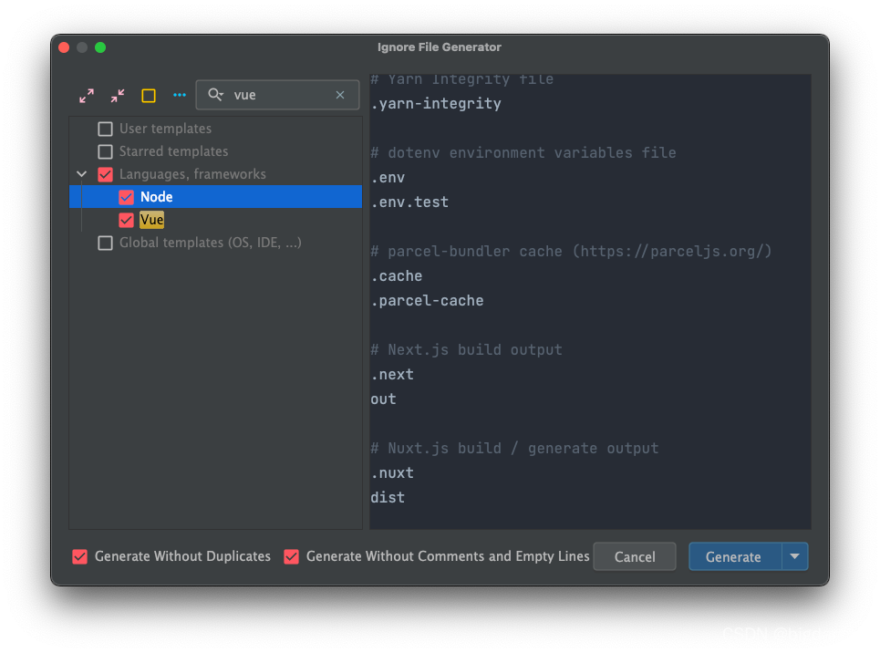Click the Expand All tree icon
The width and height of the screenshot is (880, 653).
[87, 96]
